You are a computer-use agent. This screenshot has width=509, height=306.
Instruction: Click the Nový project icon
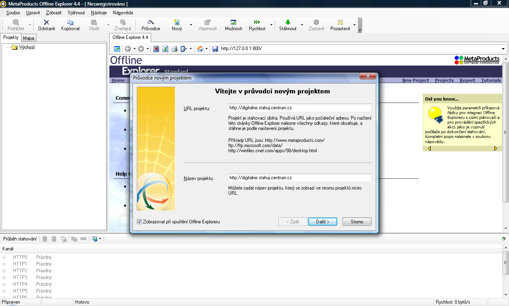tap(177, 23)
